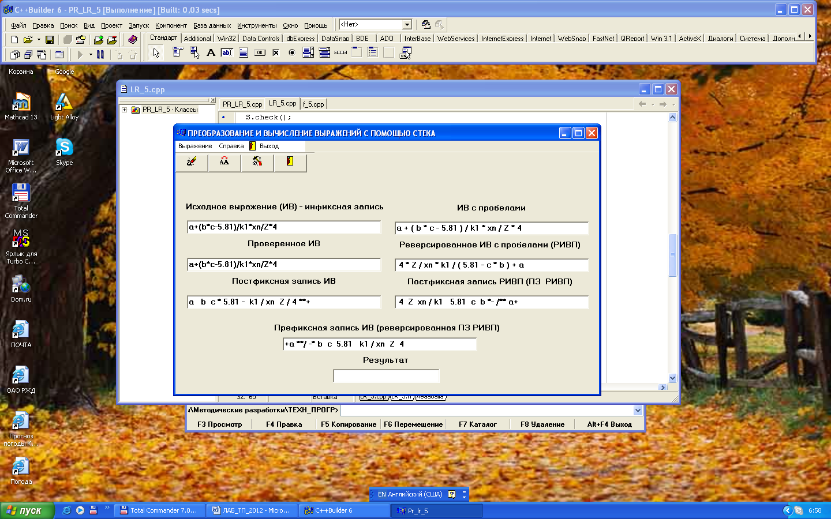Image resolution: width=831 pixels, height=519 pixels.
Task: Pick the ScrollBar component icon
Action: click(340, 52)
